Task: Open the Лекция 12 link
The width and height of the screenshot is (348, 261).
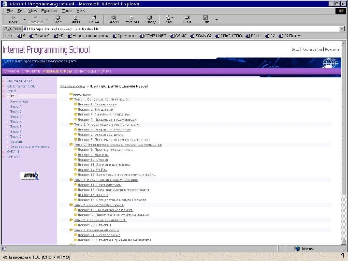Action: (92, 170)
